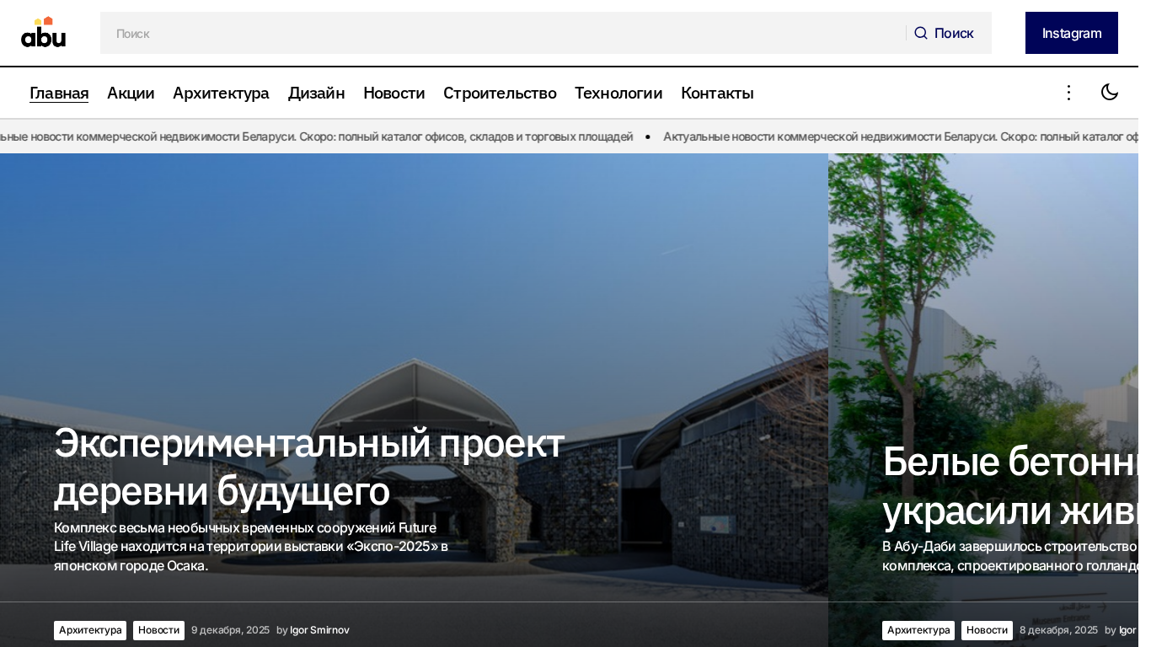Open the Белые бетонные article headline
Viewport: 1151px width, 647px height.
[x=1010, y=485]
